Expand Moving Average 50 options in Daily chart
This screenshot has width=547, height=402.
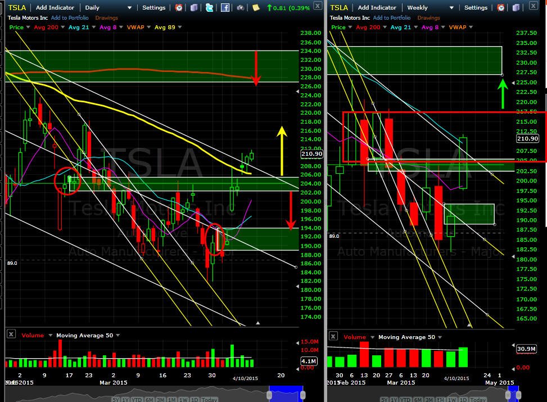pyautogui.click(x=118, y=335)
